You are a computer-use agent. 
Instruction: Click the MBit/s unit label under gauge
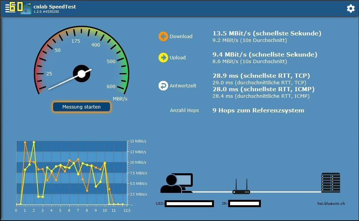(x=120, y=99)
